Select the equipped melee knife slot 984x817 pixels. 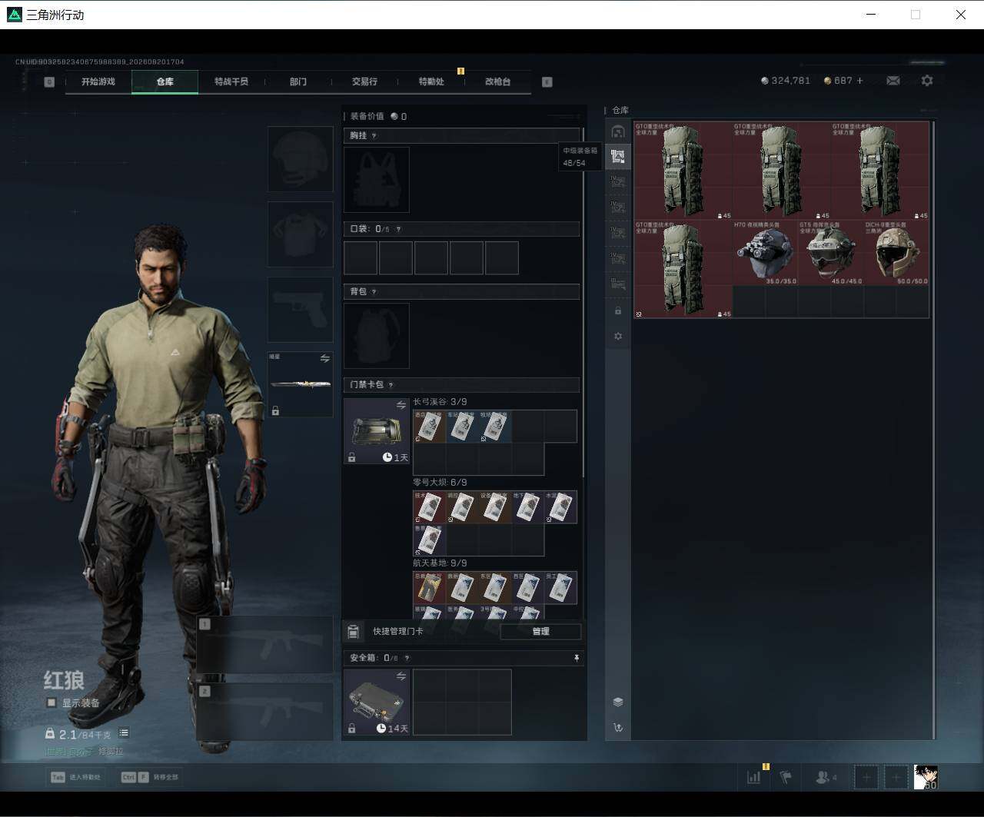click(300, 384)
